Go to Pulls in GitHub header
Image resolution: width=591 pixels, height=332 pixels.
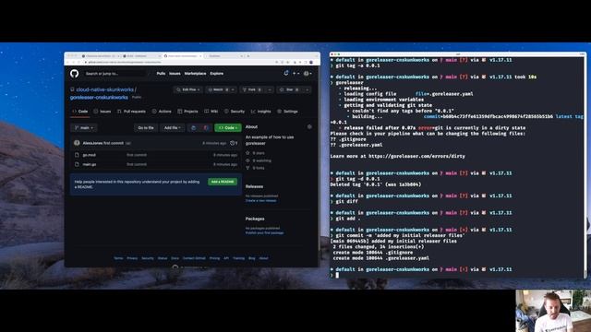click(x=161, y=74)
